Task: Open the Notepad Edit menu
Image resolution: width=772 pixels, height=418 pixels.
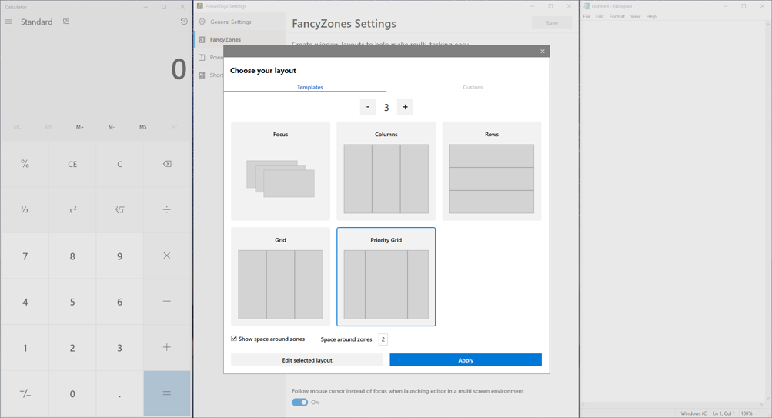Action: 600,16
